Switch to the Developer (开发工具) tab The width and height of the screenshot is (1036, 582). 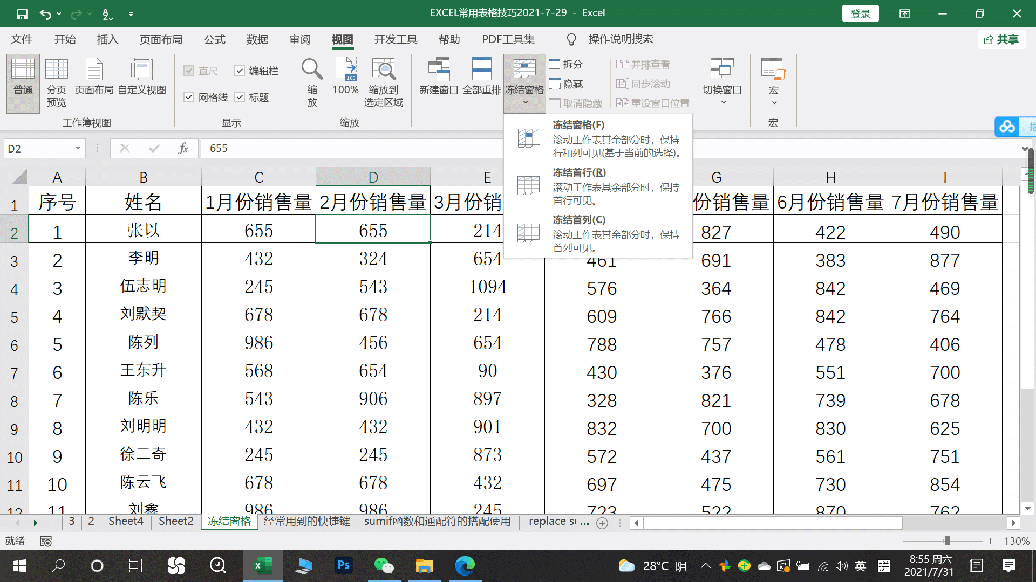(x=396, y=39)
